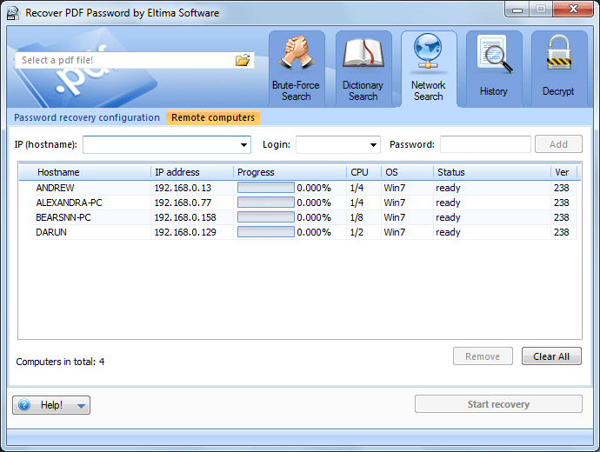
Task: Expand the Login dropdown
Action: (373, 145)
